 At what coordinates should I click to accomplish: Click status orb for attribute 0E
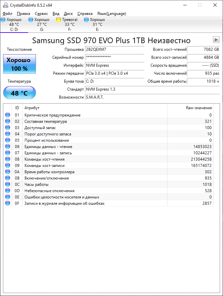pos(8,197)
